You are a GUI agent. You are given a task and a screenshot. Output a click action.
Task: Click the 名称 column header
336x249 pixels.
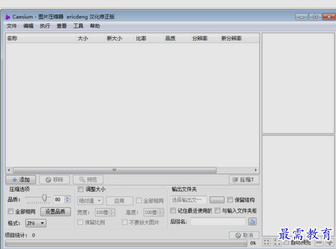tap(41, 39)
